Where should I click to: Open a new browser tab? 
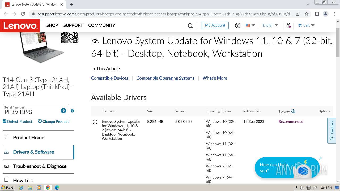[x=72, y=5]
